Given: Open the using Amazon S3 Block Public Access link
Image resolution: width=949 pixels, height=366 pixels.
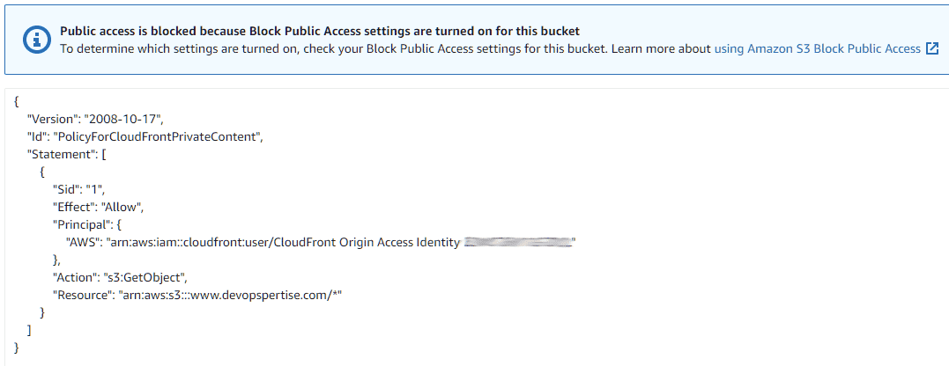Looking at the screenshot, I should tap(817, 49).
